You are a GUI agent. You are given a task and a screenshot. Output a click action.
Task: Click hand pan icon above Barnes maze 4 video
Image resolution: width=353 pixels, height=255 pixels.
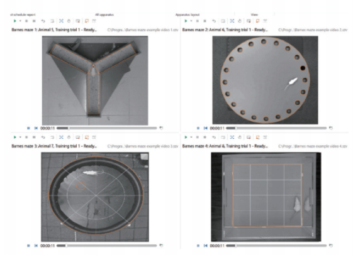[x=240, y=137]
